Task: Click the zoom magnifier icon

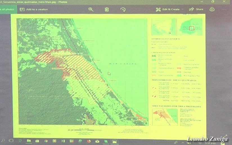Action: click(x=91, y=9)
